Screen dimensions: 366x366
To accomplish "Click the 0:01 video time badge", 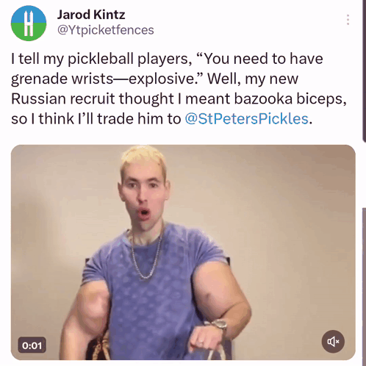I will point(32,345).
